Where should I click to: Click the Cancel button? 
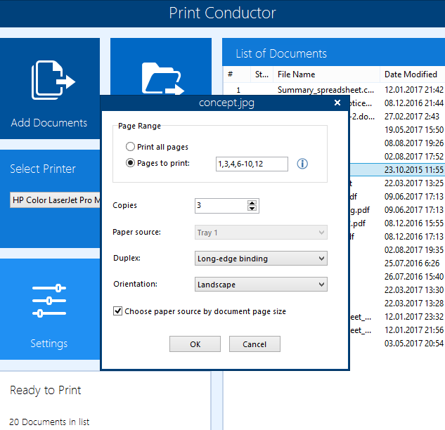pos(254,344)
